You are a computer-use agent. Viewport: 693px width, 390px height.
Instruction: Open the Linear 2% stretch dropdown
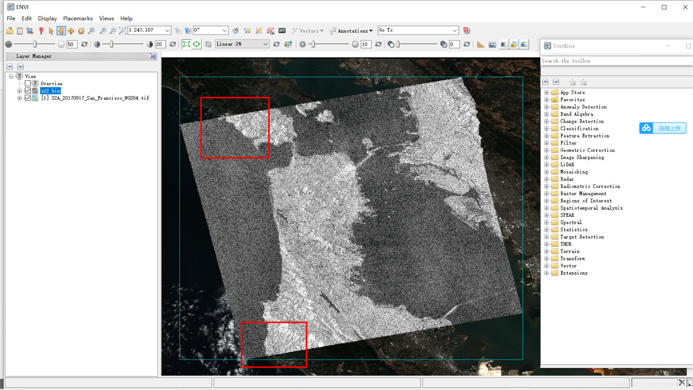tap(265, 44)
